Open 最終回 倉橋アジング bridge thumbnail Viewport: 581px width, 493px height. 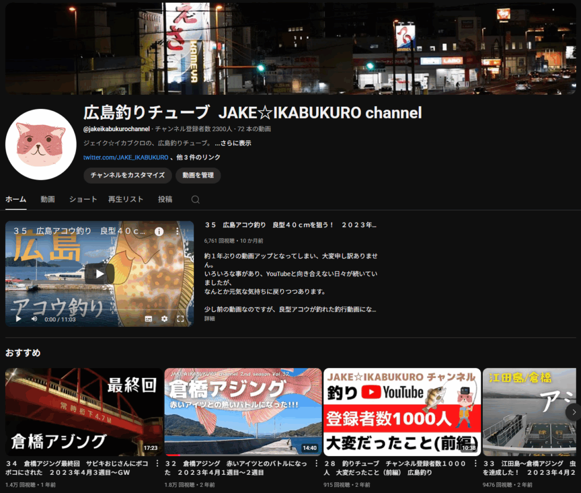(x=84, y=412)
